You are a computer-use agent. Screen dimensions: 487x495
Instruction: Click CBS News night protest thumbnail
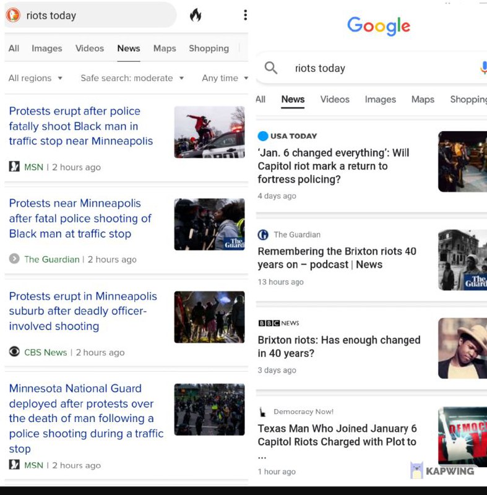tap(209, 317)
